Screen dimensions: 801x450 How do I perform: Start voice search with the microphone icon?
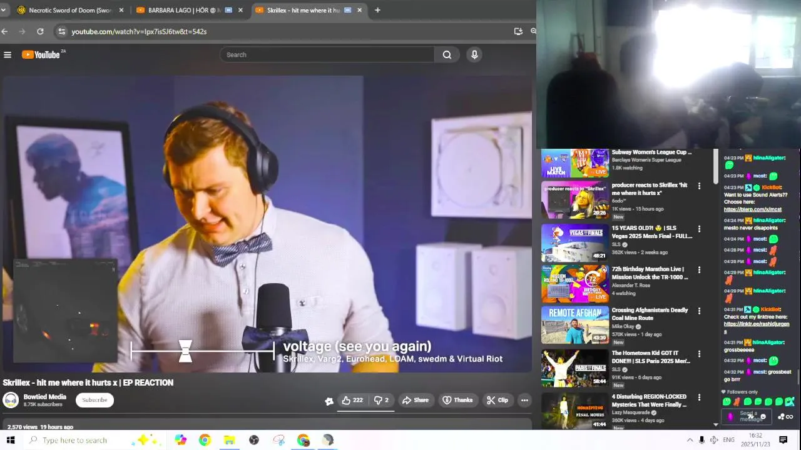[x=474, y=55]
